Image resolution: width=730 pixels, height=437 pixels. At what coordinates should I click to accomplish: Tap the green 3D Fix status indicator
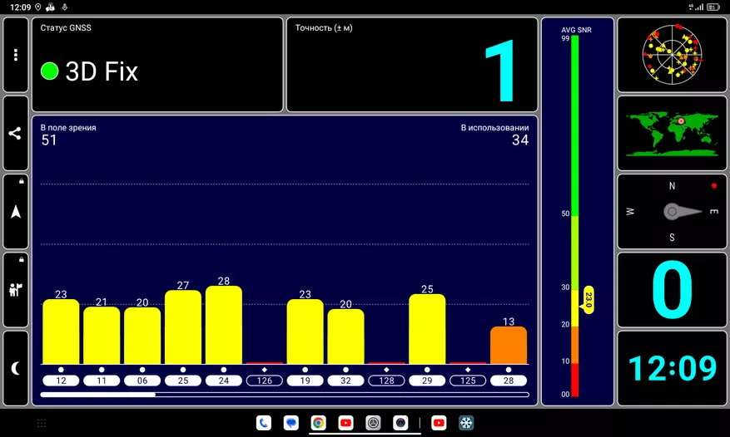coord(49,71)
